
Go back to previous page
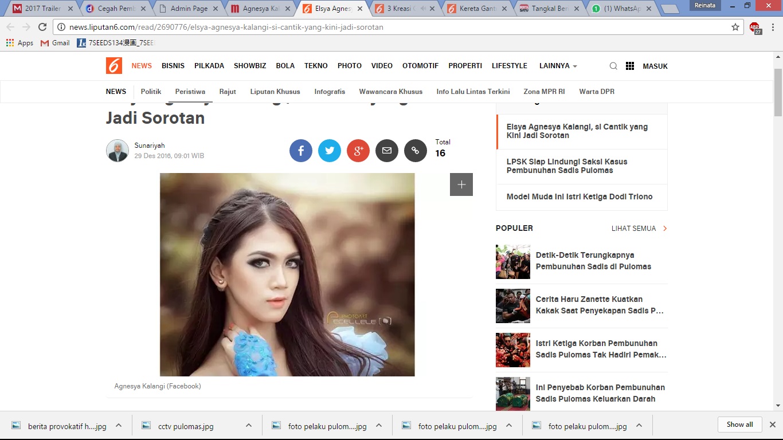(x=10, y=27)
